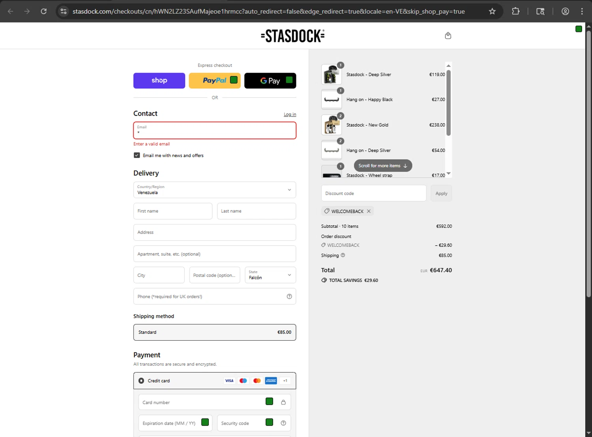This screenshot has height=437, width=592.
Task: Focus the Discount code field
Action: (374, 193)
